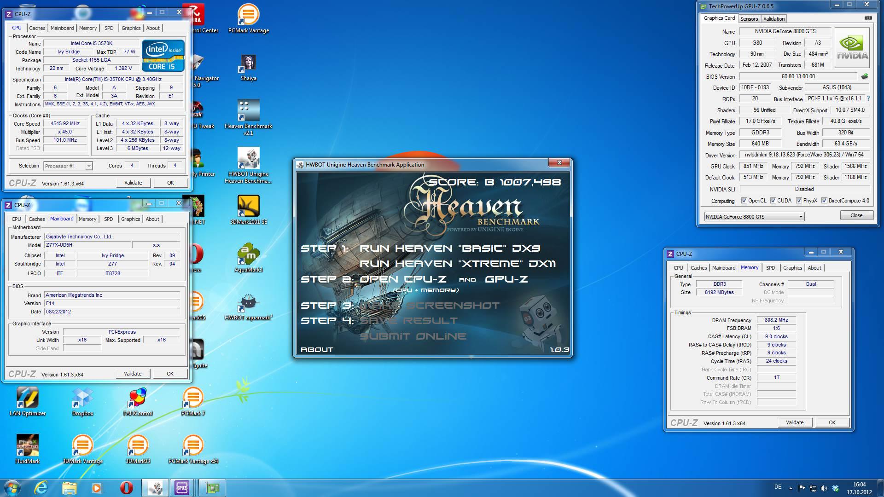The image size is (884, 497).
Task: Open Internet Explorer from taskbar
Action: pyautogui.click(x=41, y=487)
